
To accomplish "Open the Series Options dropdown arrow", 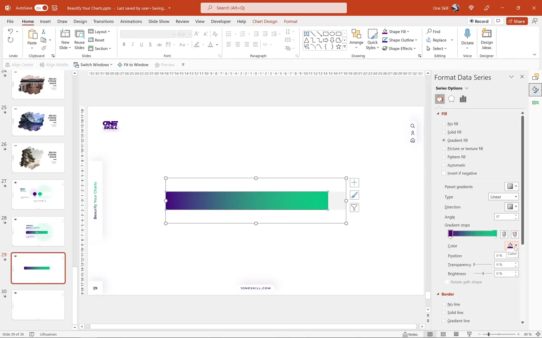I will pyautogui.click(x=467, y=88).
